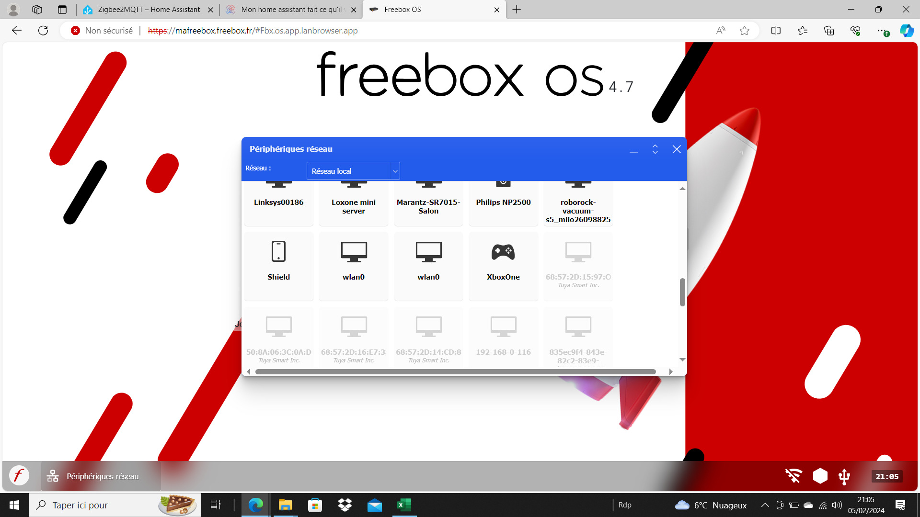
Task: Open Windows notification center
Action: pyautogui.click(x=900, y=505)
